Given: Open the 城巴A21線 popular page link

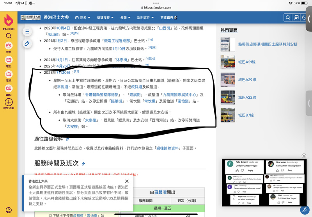Looking at the screenshot, I should coord(247,62).
